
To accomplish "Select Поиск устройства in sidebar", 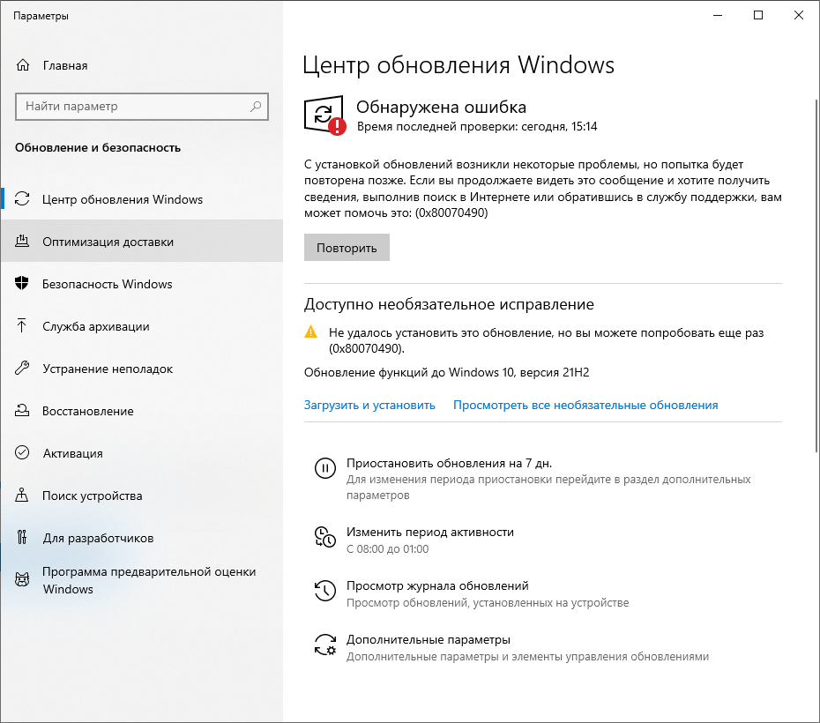I will 141,496.
